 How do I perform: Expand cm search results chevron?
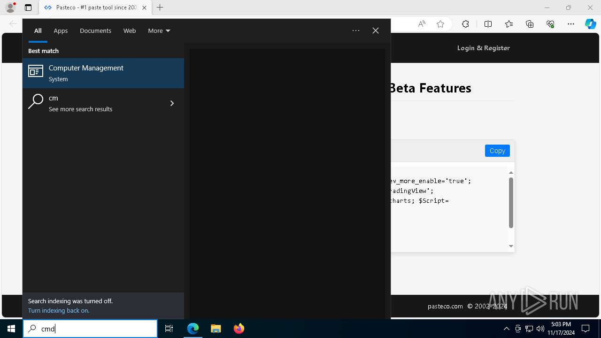click(x=172, y=103)
